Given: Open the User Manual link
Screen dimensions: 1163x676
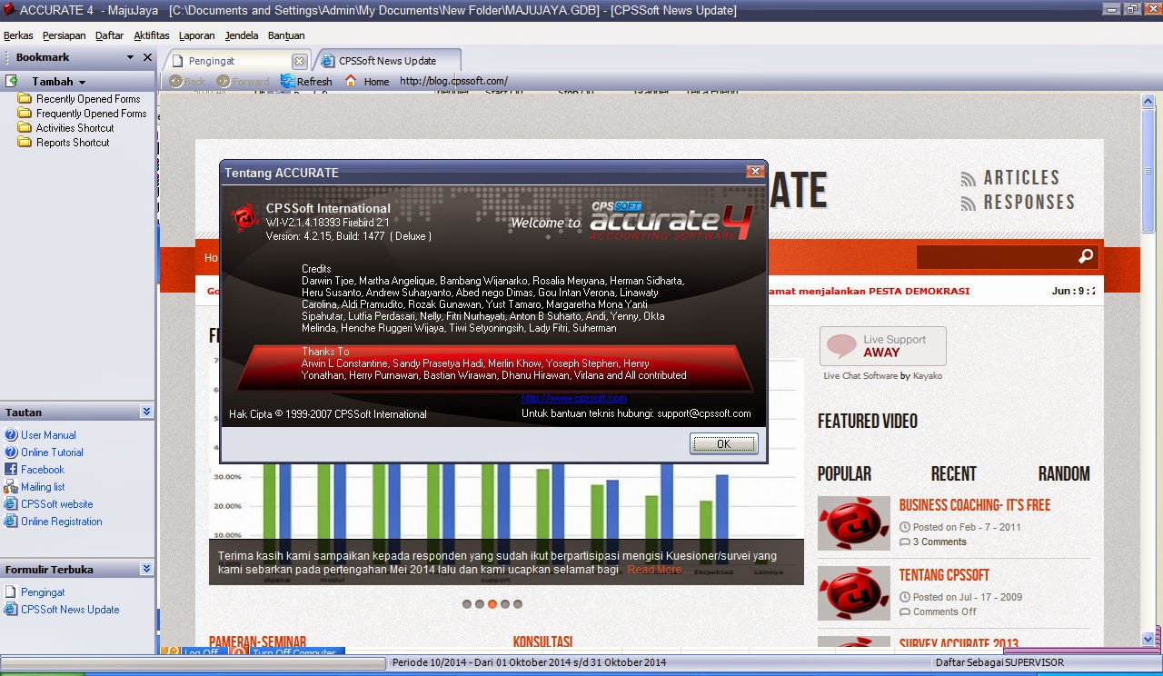Looking at the screenshot, I should (x=48, y=435).
